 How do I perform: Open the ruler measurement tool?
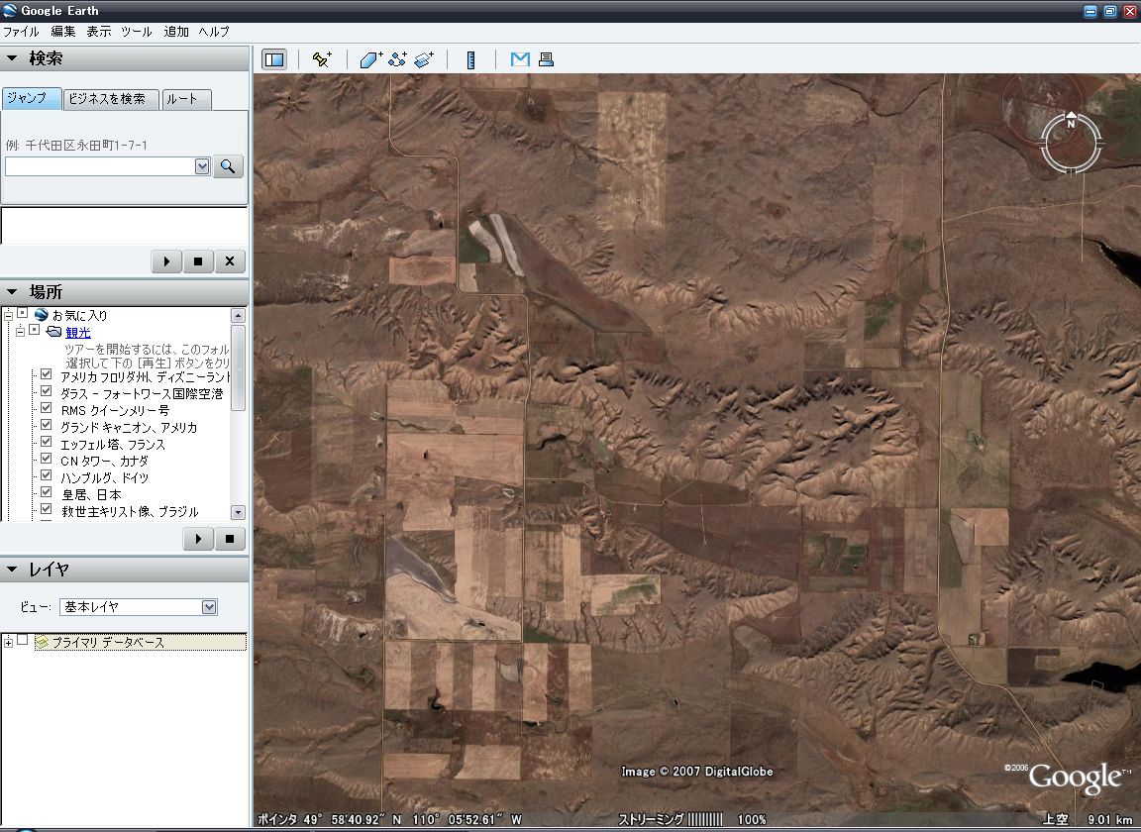pyautogui.click(x=470, y=59)
